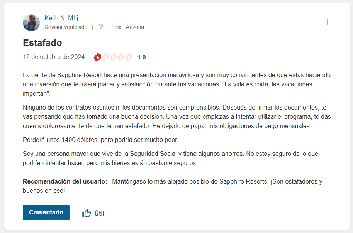This screenshot has width=353, height=233.
Task: Click the "Fénix, Arizona" location text
Action: coord(126,27)
